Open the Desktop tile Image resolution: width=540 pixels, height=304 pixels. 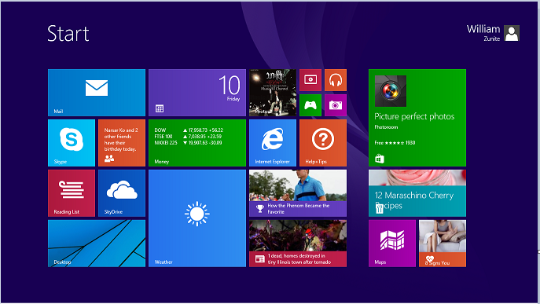click(97, 244)
